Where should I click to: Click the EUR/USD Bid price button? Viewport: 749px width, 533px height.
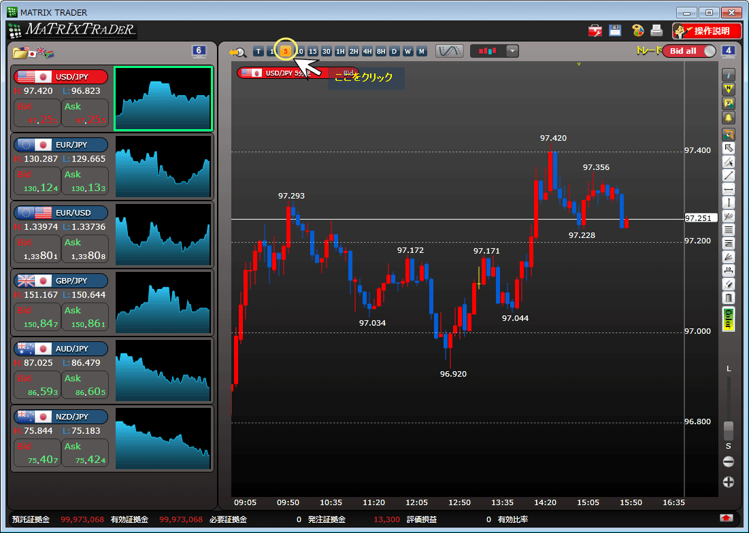[37, 249]
